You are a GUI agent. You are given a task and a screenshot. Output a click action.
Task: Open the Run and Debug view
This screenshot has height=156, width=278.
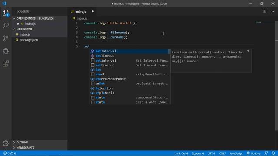click(x=6, y=51)
